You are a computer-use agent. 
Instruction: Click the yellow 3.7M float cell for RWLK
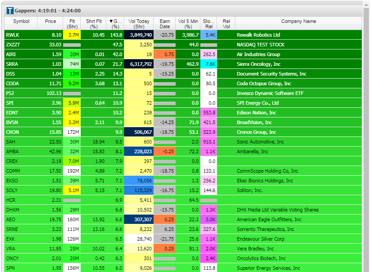pos(72,35)
